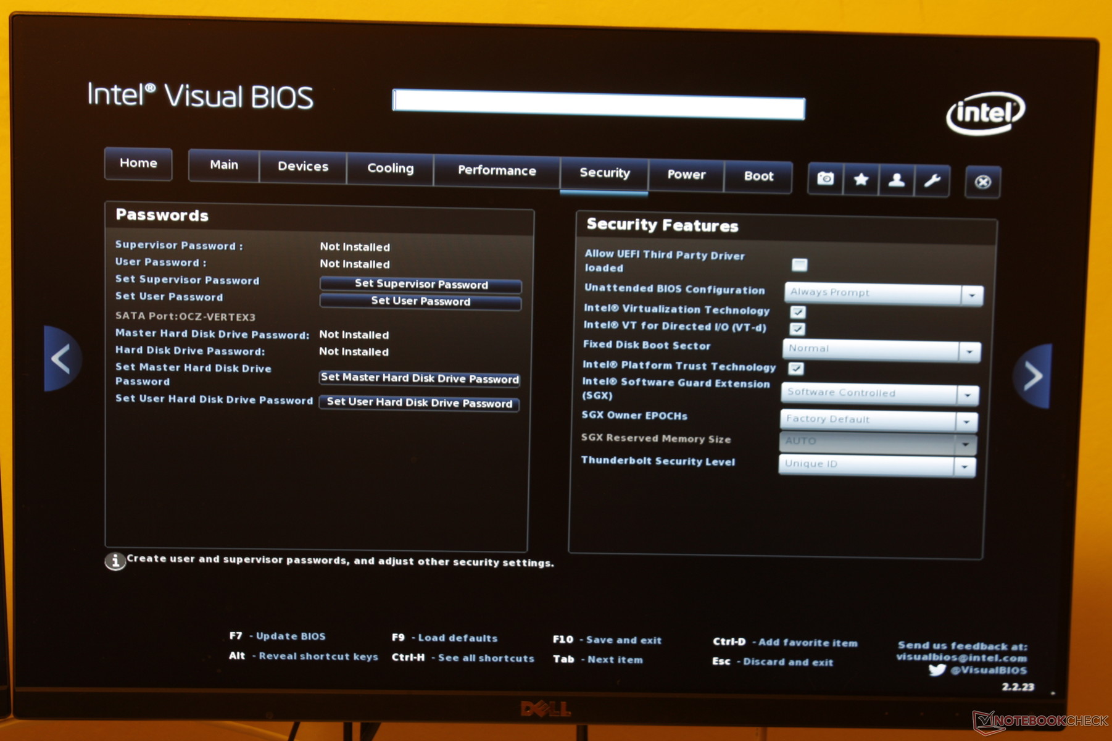Click the @VisualBIOS Twitter handle
1112x741 pixels.
(x=989, y=671)
